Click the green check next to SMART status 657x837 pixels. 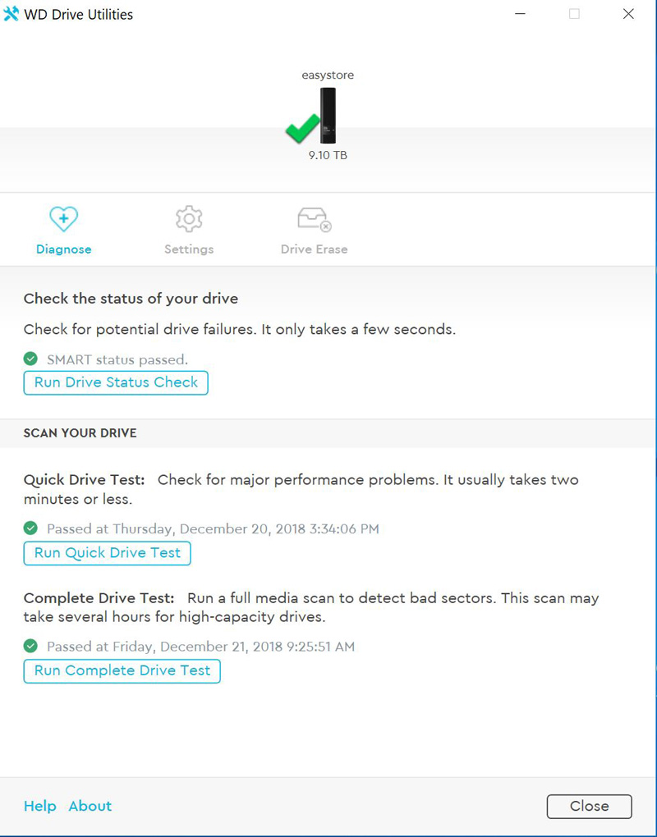coord(31,359)
